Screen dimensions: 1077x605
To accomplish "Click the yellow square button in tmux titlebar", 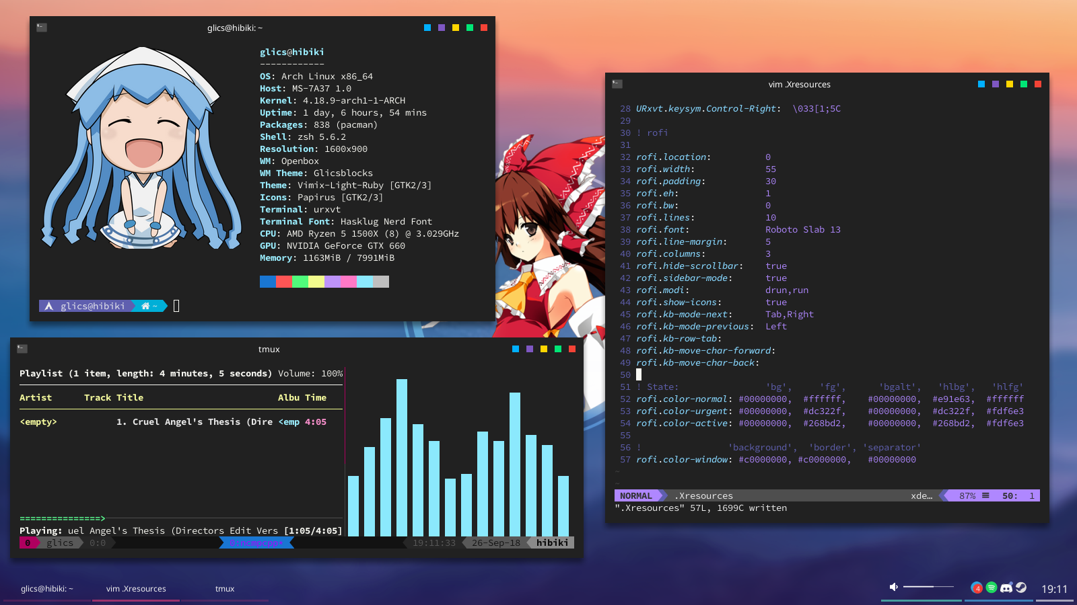I will [544, 349].
